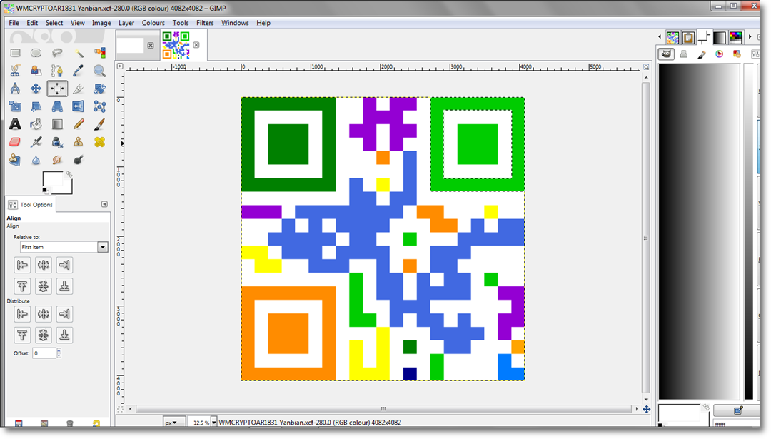Select the Measure compass tool
This screenshot has height=439, width=771.
[x=15, y=89]
